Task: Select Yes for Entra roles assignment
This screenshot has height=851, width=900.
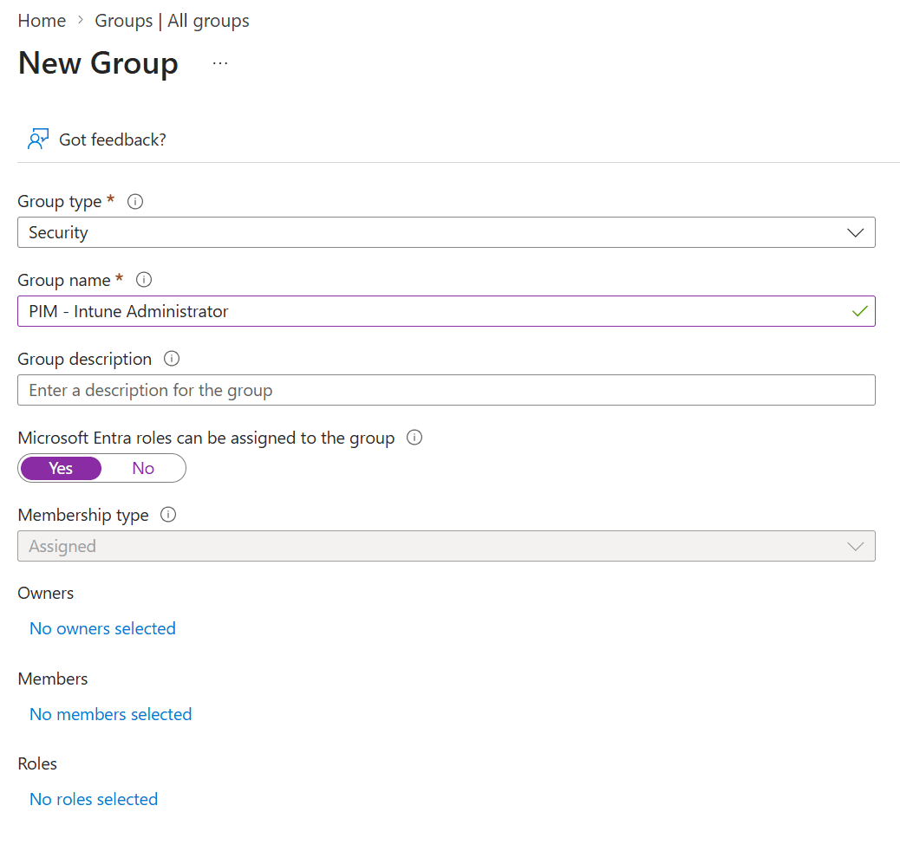Action: (61, 468)
